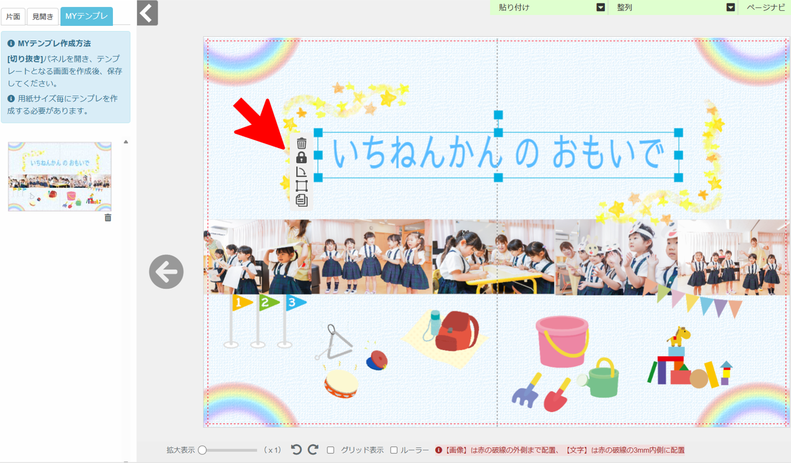Click the undo arrow icon
Image resolution: width=791 pixels, height=463 pixels.
[296, 450]
